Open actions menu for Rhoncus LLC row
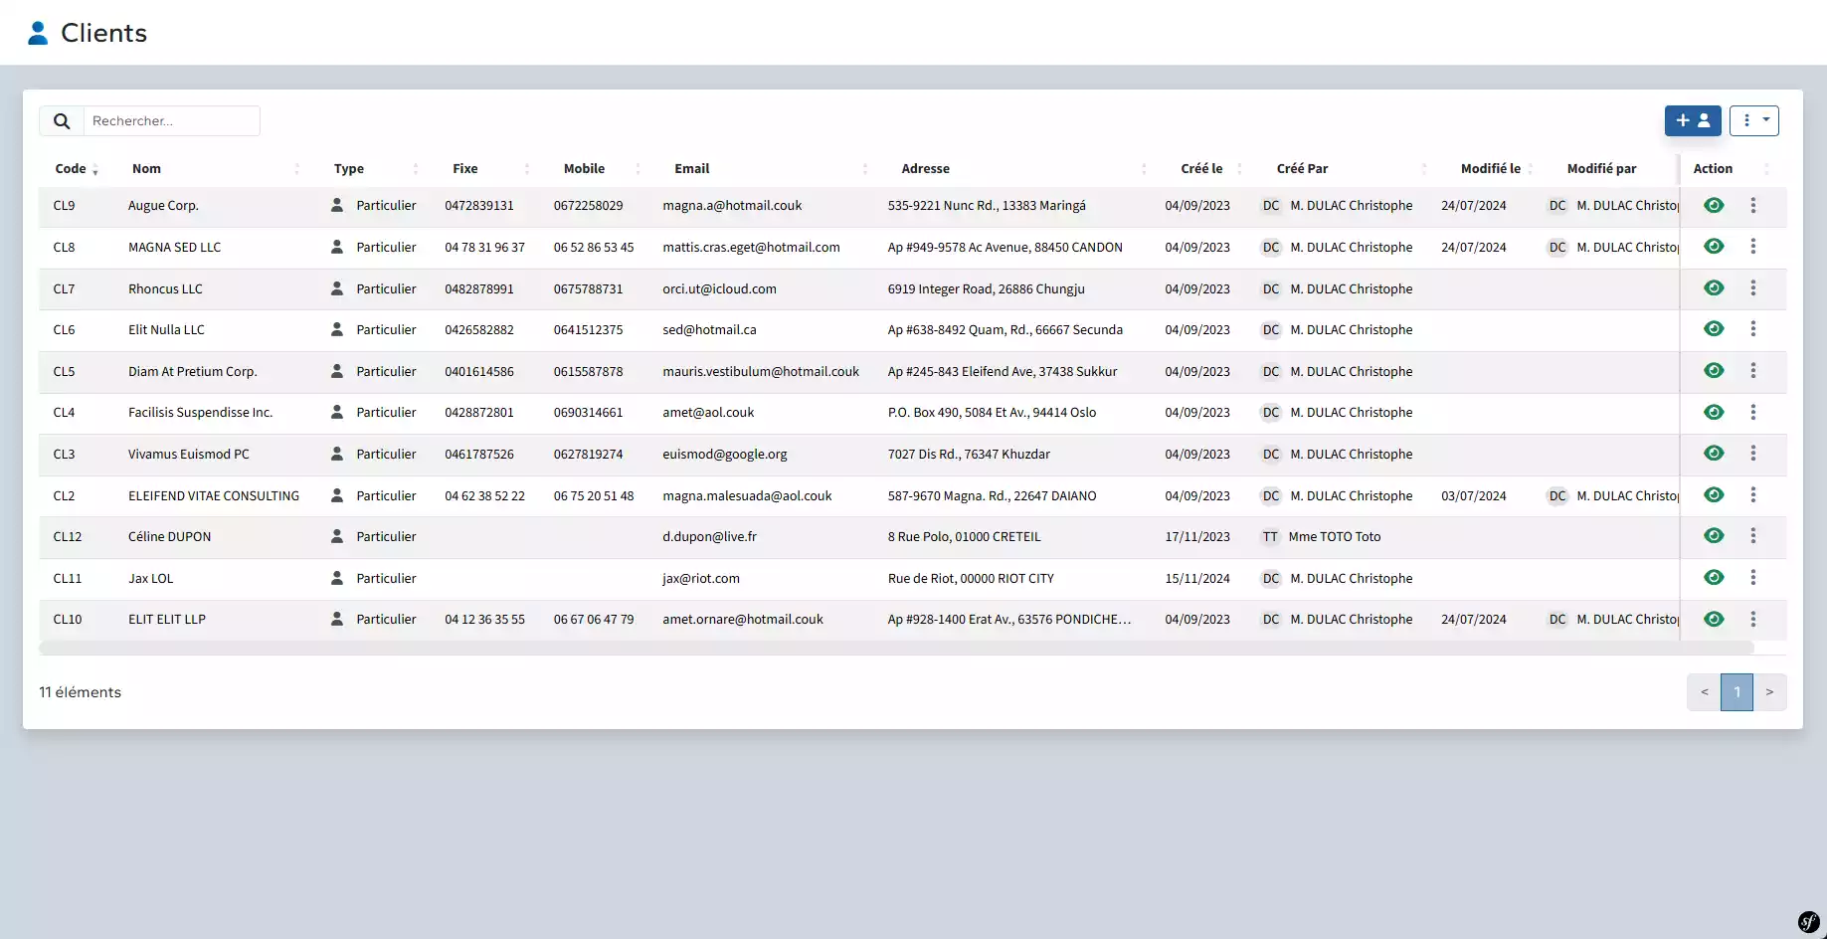The width and height of the screenshot is (1827, 939). [x=1752, y=288]
